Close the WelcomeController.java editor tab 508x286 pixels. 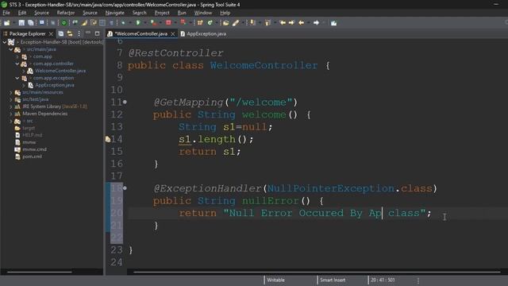[173, 33]
